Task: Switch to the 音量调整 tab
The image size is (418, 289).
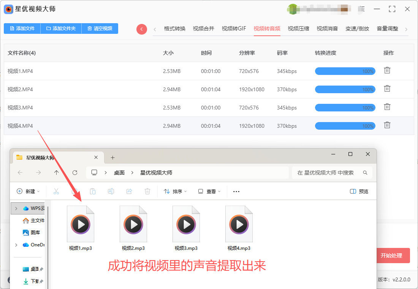Action: pos(387,29)
